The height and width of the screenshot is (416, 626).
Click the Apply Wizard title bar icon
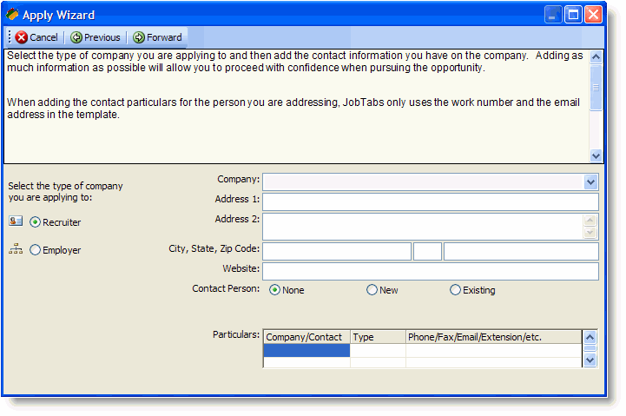[12, 15]
